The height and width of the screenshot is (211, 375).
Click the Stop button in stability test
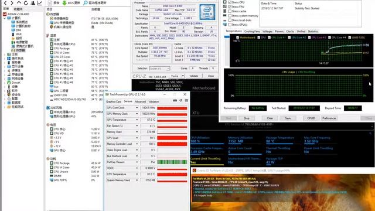247,118
